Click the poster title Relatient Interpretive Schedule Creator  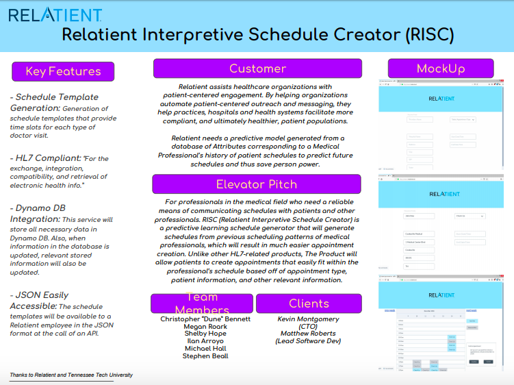point(257,34)
